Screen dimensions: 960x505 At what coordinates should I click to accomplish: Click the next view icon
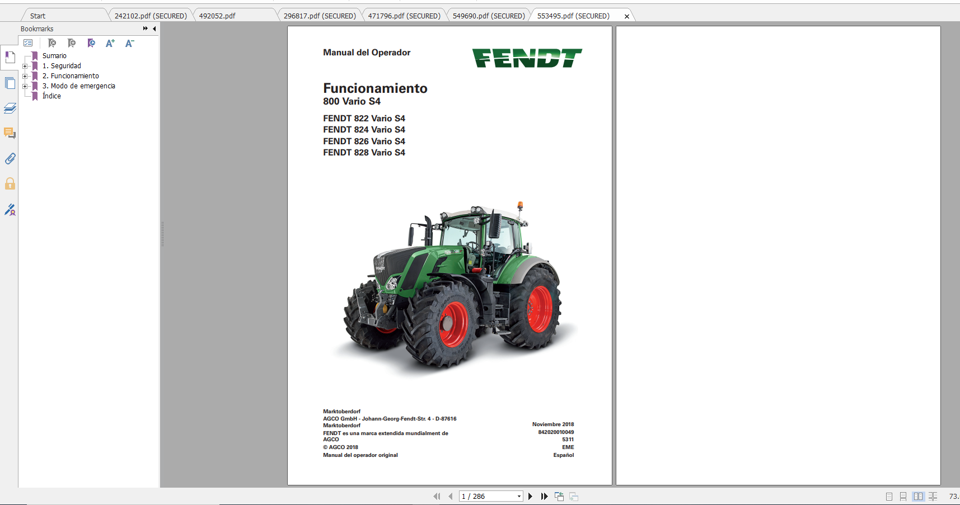point(574,496)
